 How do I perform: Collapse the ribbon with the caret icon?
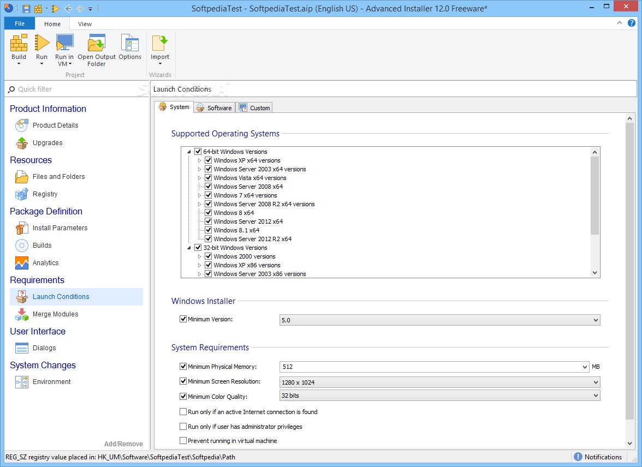(619, 23)
